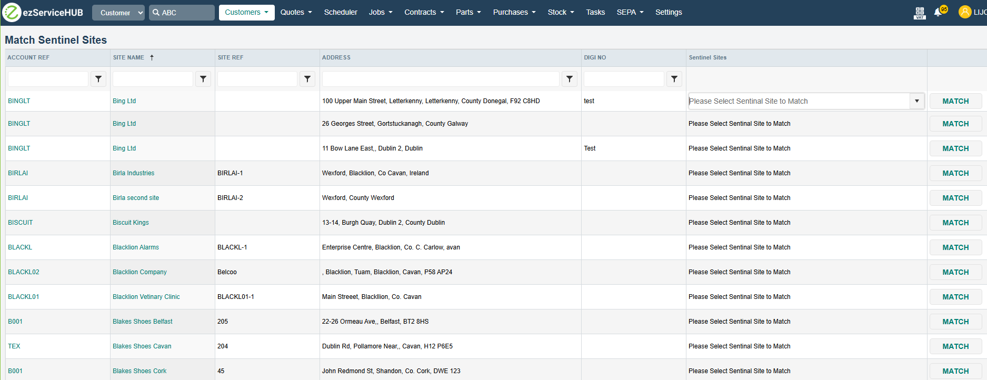
Task: Select address 'Wexford, County Wexford'
Action: [358, 198]
